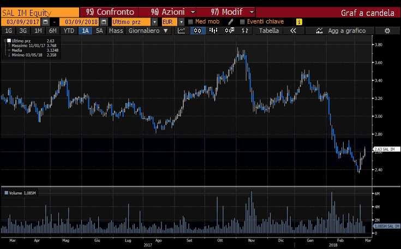Toggle the Volume series square marker
This screenshot has width=401, height=249.
click(6, 193)
